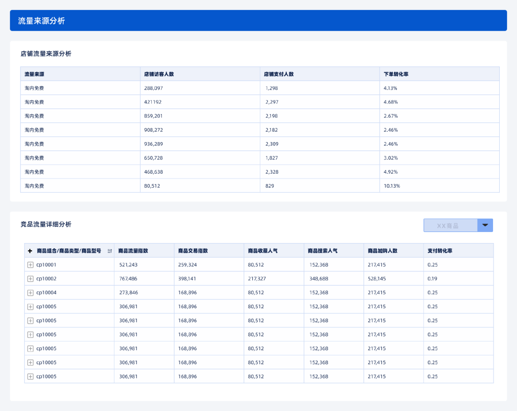Click the 商品搜索人气 column header
Viewport: 517px width, 411px height.
[323, 251]
